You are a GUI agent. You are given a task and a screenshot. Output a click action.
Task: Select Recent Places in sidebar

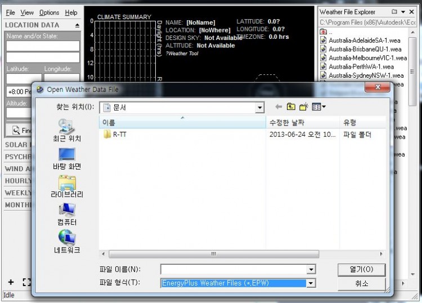(67, 130)
